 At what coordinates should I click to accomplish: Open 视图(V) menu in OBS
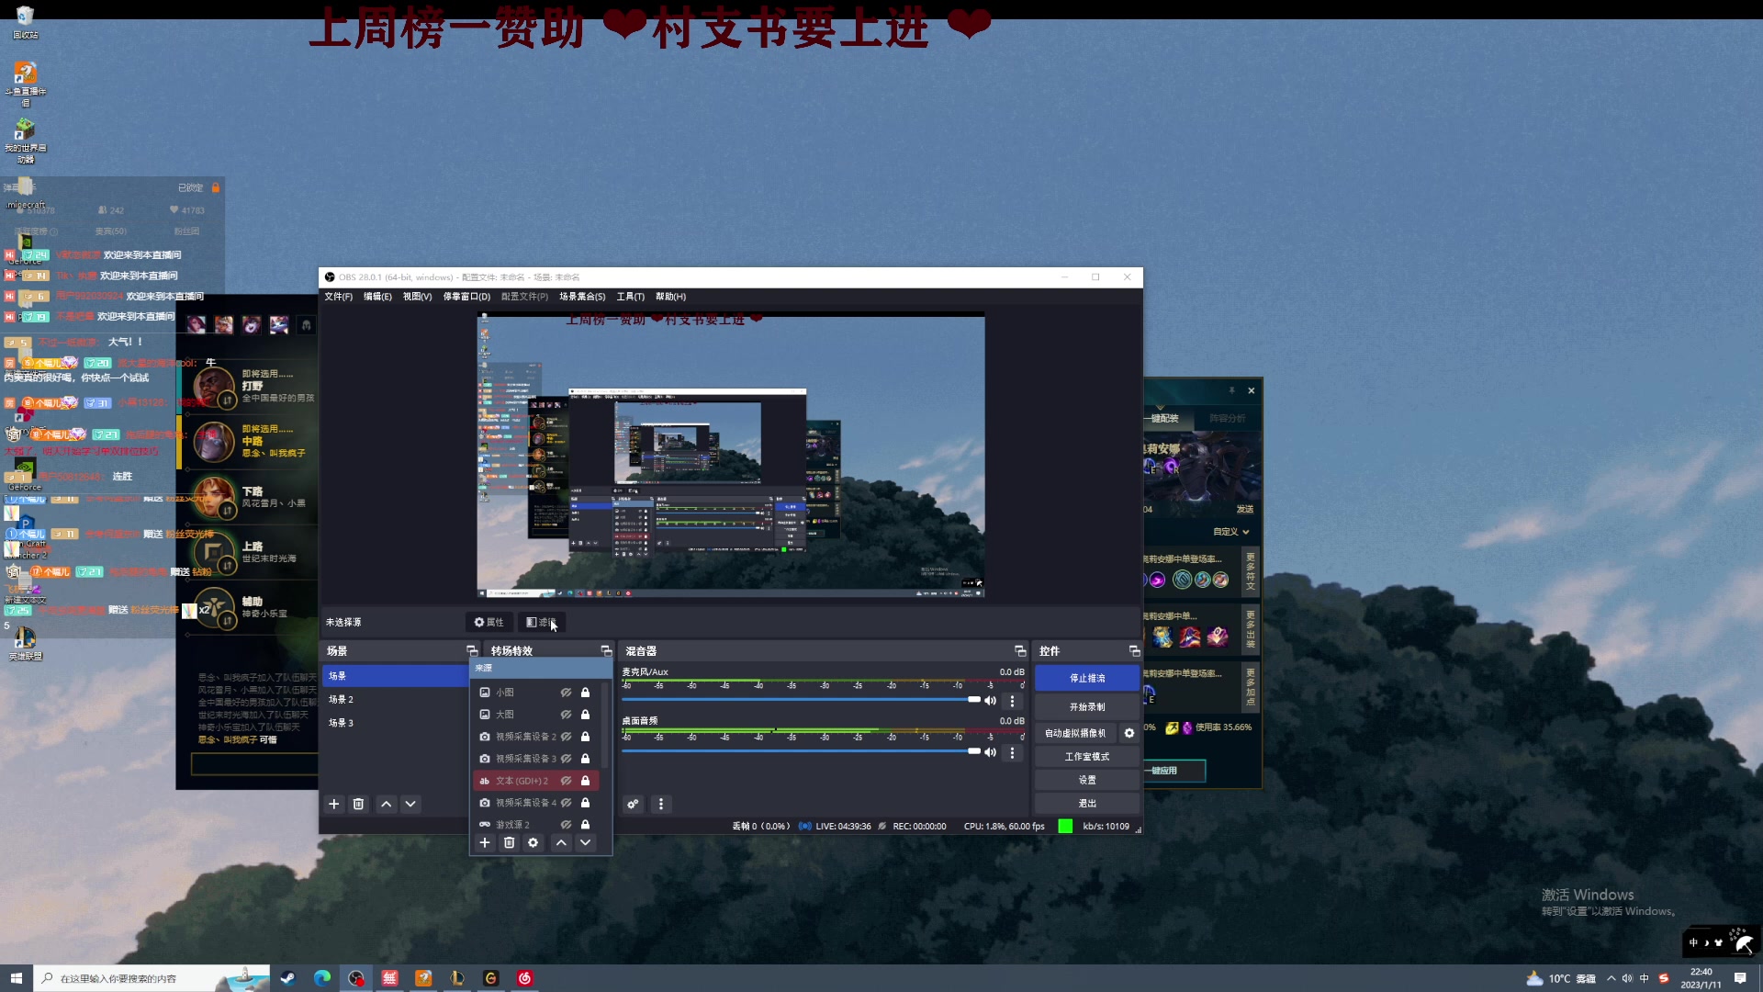pyautogui.click(x=417, y=297)
